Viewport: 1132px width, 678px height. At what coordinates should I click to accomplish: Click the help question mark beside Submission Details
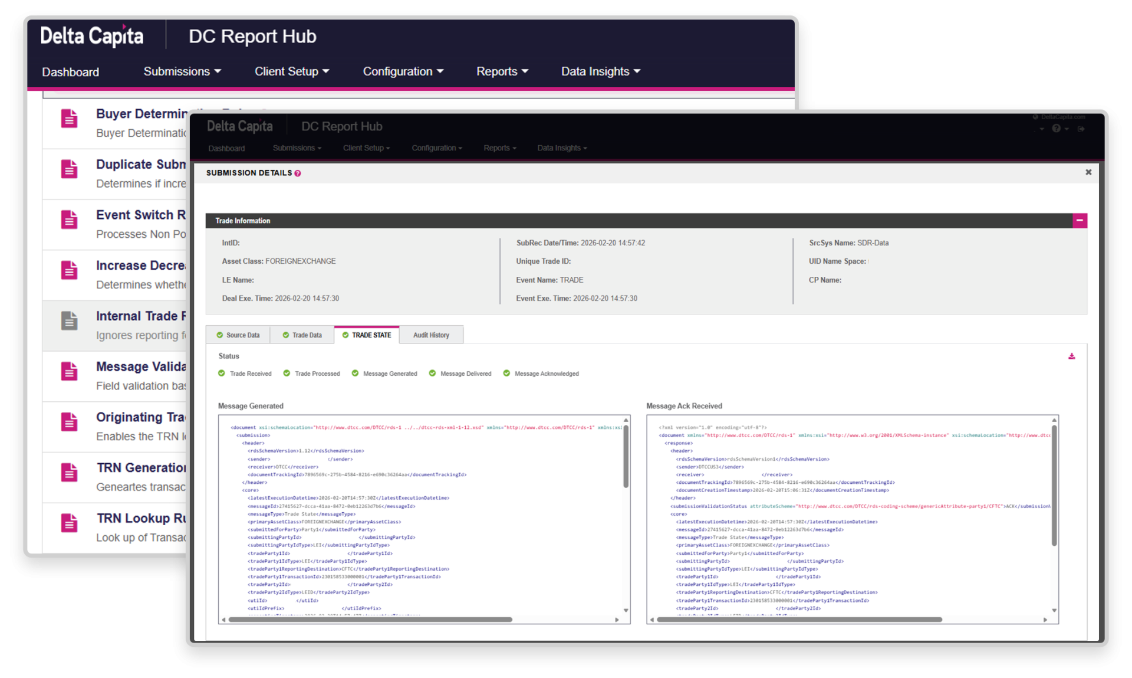pyautogui.click(x=298, y=173)
